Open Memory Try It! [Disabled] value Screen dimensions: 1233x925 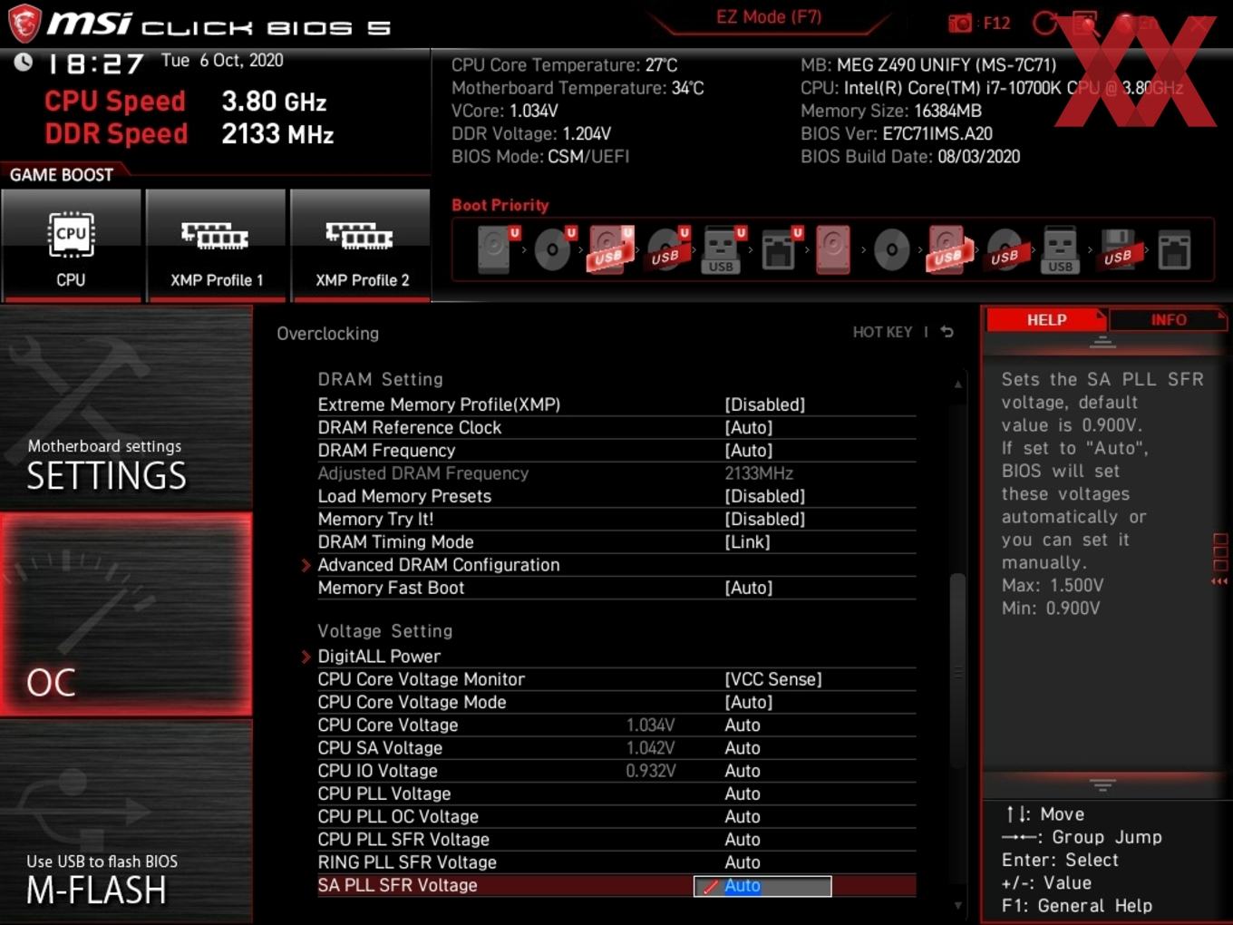(x=764, y=519)
